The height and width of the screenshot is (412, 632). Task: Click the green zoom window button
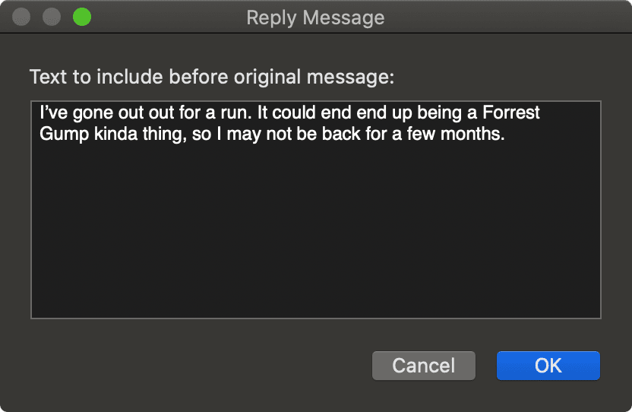pyautogui.click(x=81, y=17)
